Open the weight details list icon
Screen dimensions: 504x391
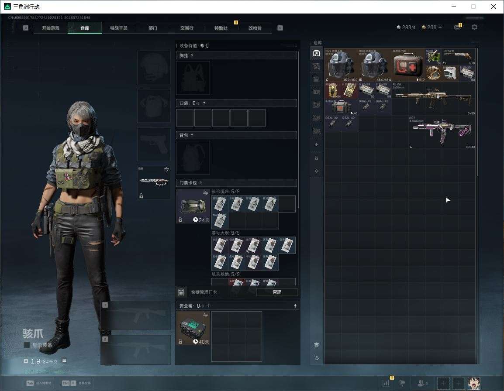[x=64, y=361]
